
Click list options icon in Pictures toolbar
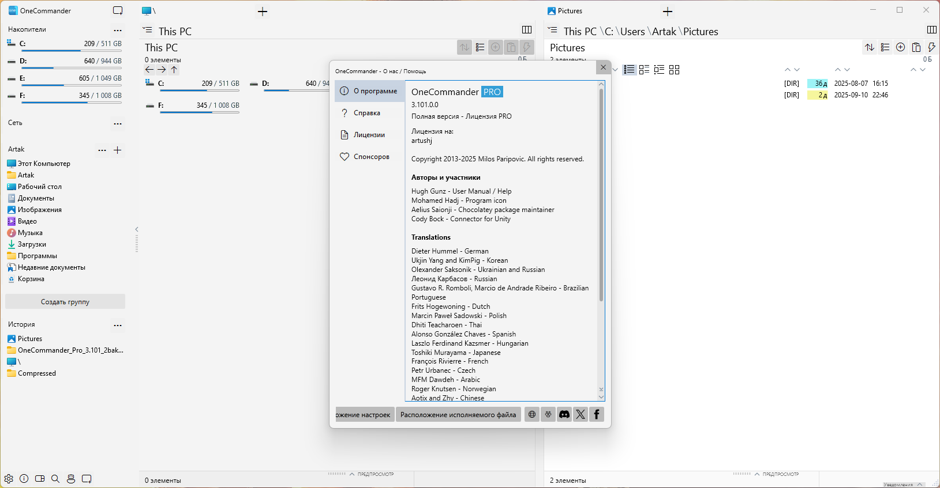(885, 47)
